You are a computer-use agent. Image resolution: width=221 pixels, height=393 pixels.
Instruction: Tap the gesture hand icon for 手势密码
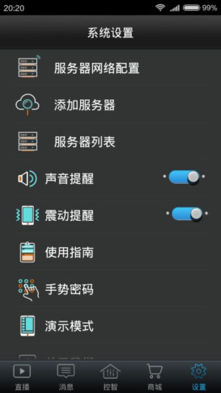[29, 289]
